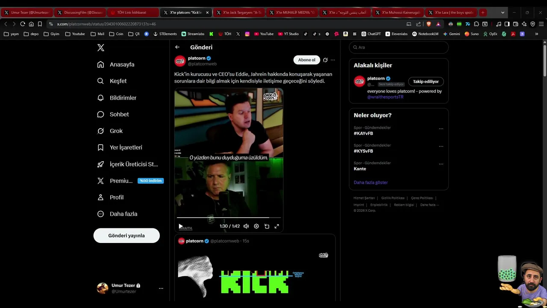Image resolution: width=547 pixels, height=308 pixels.
Task: Open the #KAYvFB trend
Action: tap(363, 133)
